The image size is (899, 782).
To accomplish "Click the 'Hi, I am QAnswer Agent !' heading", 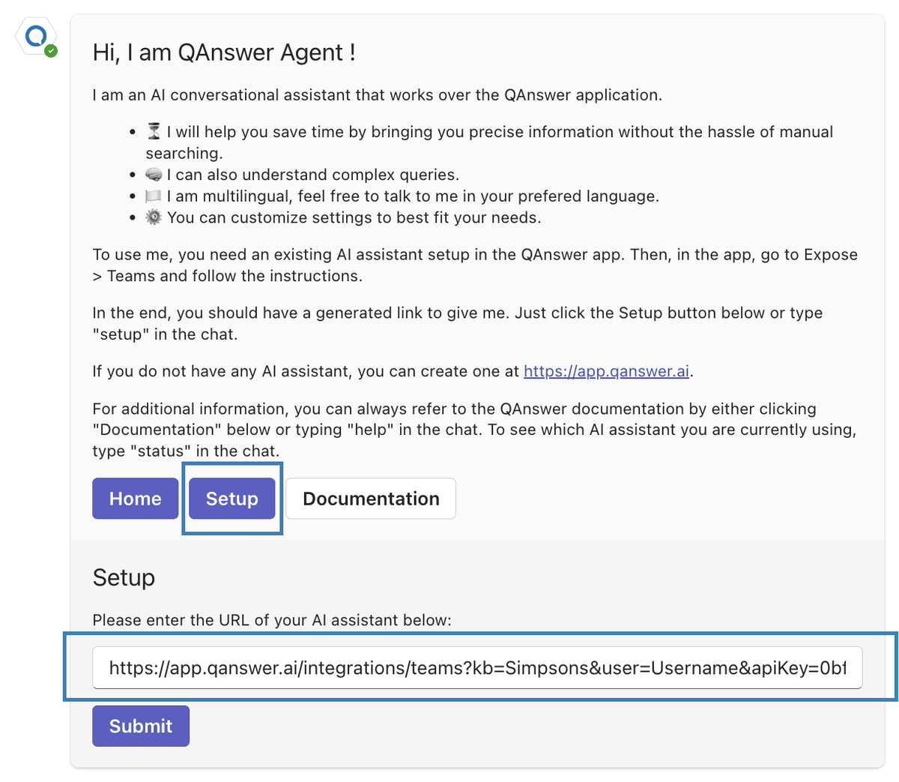I will click(224, 52).
